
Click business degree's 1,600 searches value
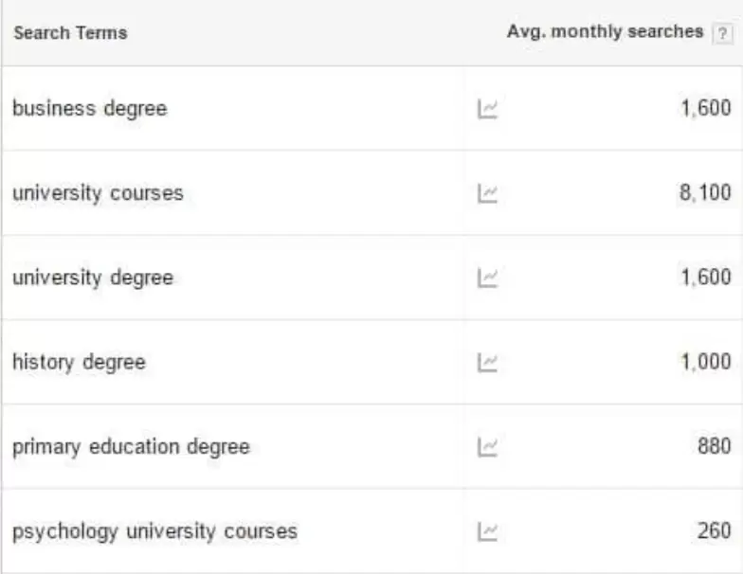click(x=705, y=109)
